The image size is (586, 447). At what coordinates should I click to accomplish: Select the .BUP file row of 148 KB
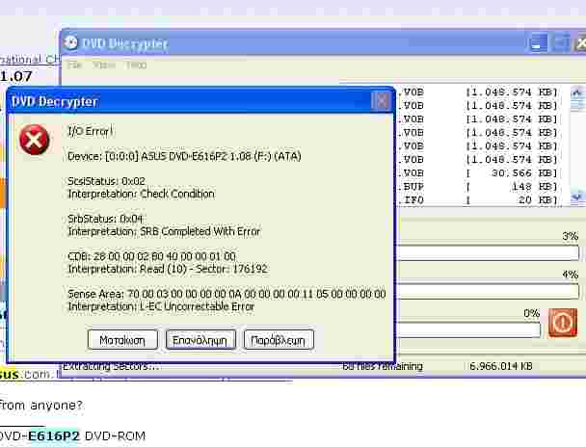coord(480,186)
